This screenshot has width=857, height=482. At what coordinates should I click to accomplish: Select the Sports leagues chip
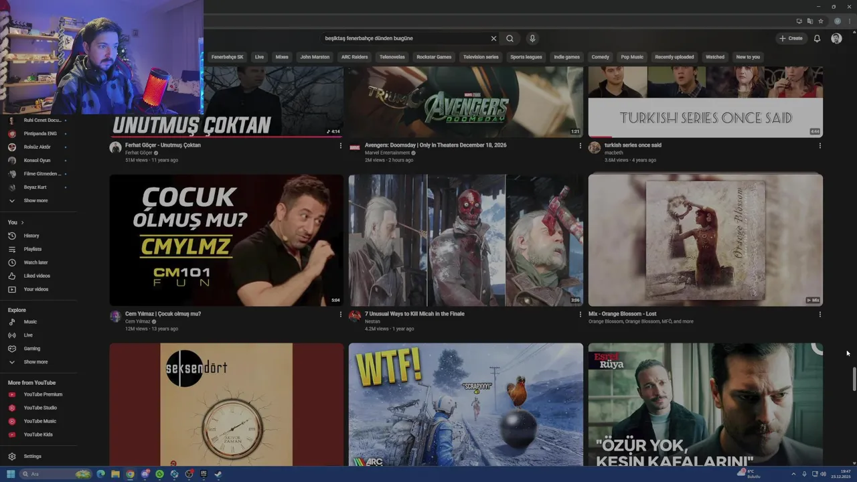click(526, 57)
